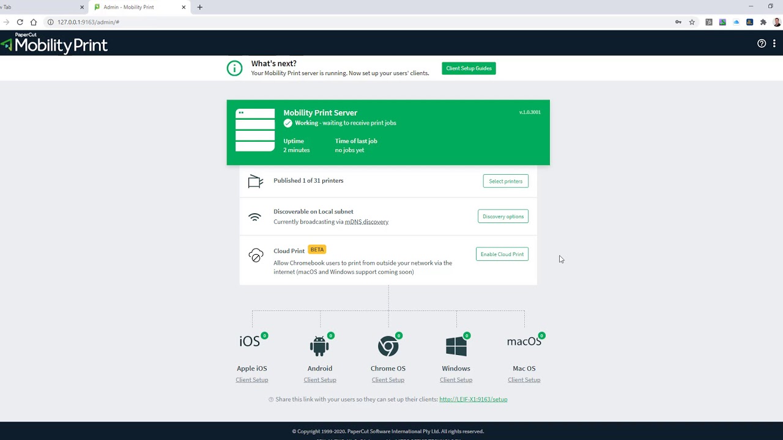Minimize the Chrome window
Viewport: 783px width, 440px height.
click(x=751, y=7)
